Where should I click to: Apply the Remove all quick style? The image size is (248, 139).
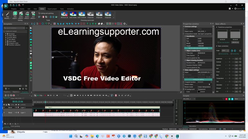(64, 15)
